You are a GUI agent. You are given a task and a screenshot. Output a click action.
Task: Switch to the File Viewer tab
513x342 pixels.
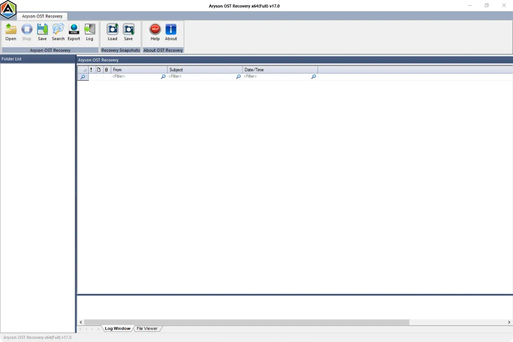(147, 328)
